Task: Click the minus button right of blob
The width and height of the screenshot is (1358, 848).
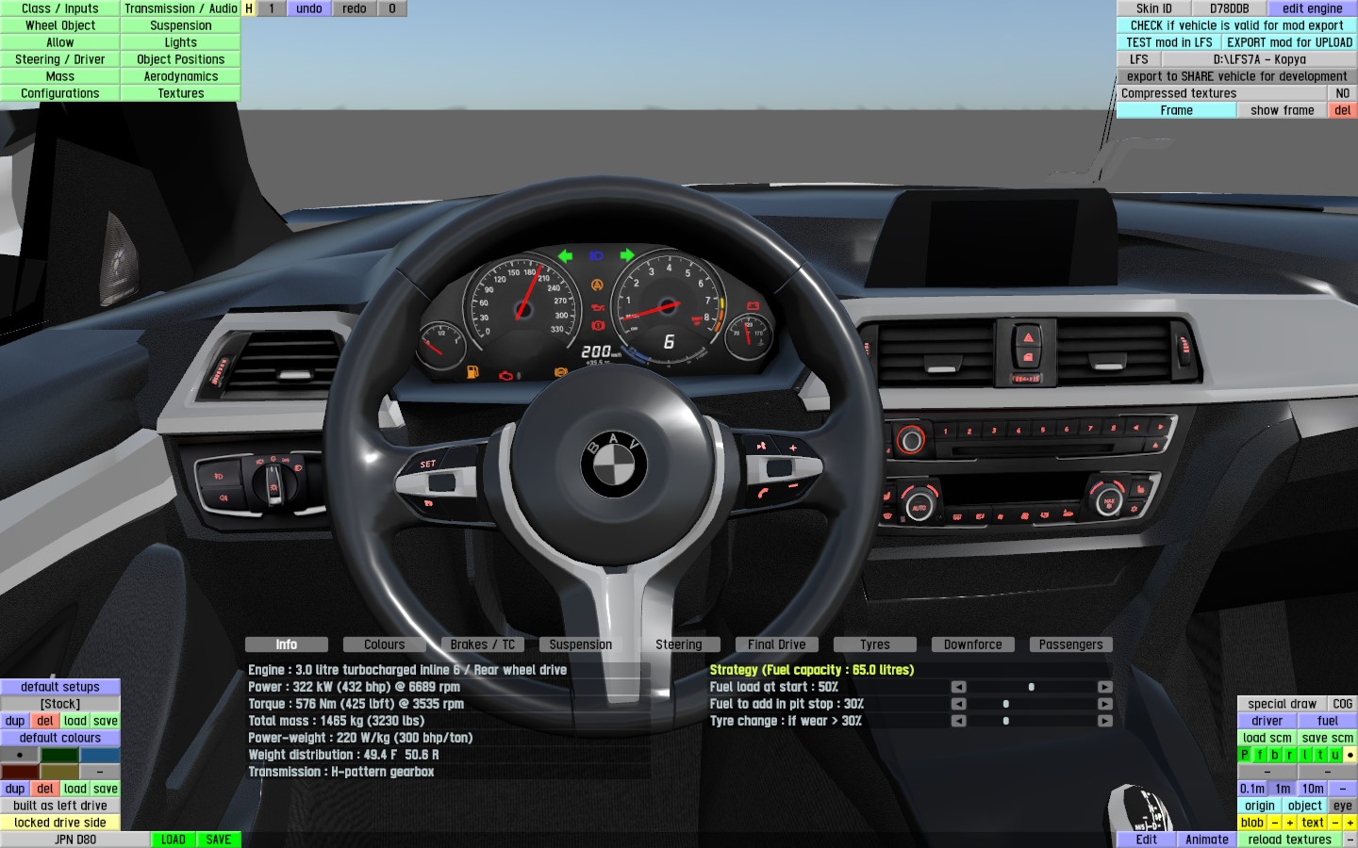Action: (1275, 823)
